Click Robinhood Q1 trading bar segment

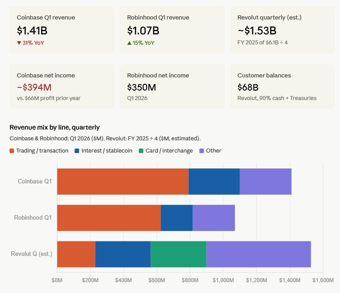click(109, 218)
